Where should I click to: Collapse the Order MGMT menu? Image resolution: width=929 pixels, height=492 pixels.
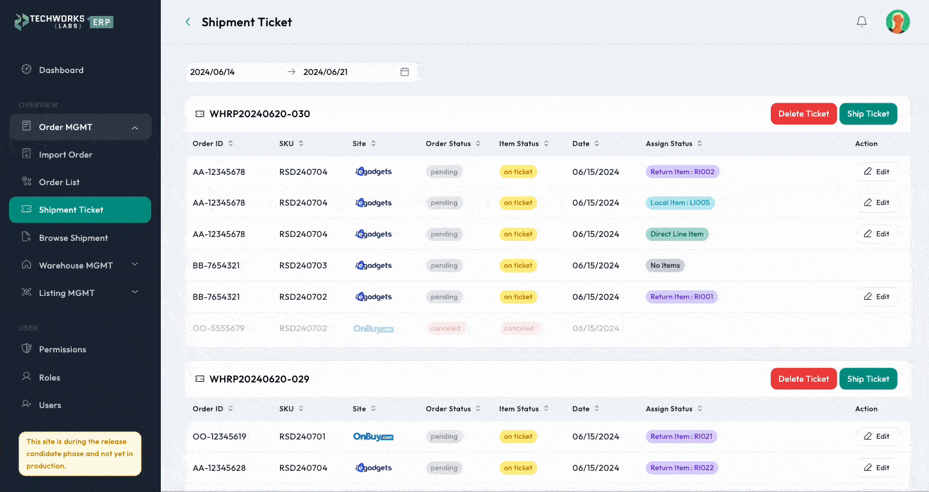tap(80, 127)
